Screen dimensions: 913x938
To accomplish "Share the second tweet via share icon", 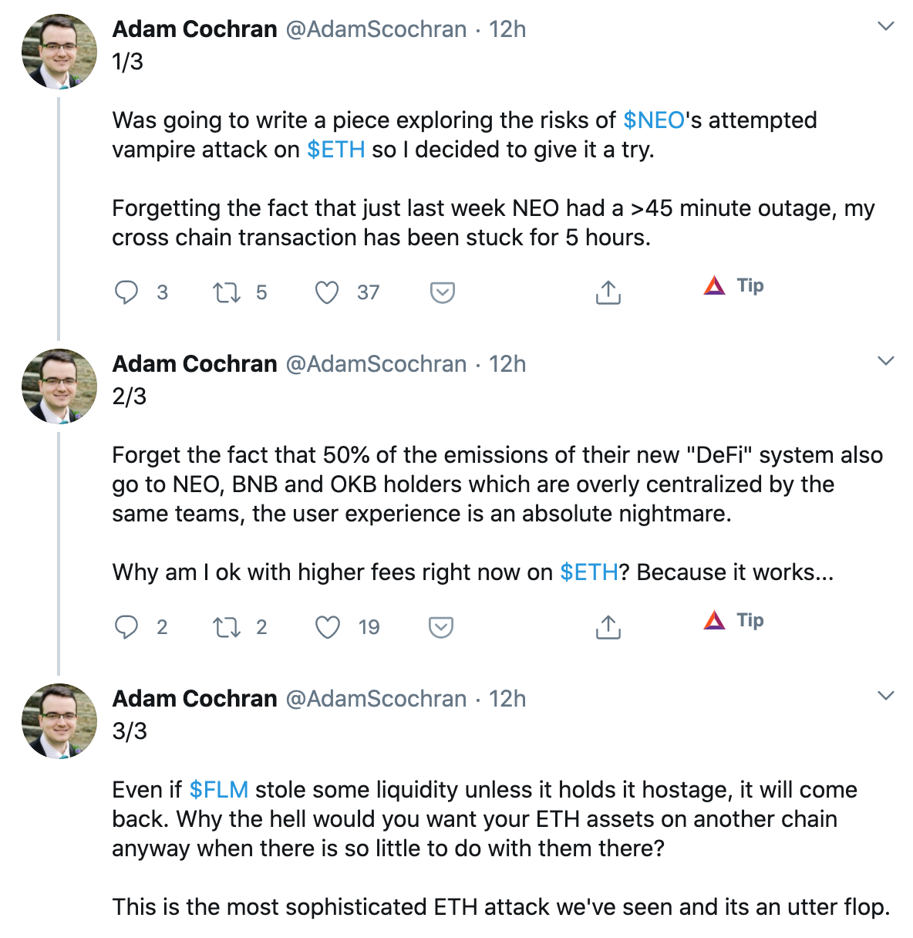I will point(608,627).
